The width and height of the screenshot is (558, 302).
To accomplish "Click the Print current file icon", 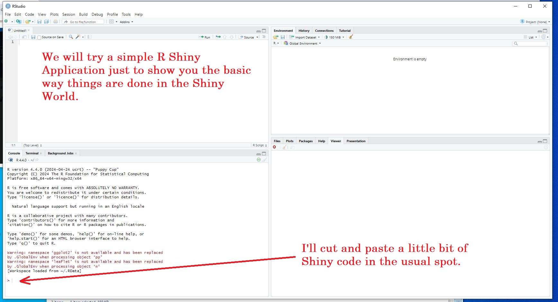I will coord(56,22).
